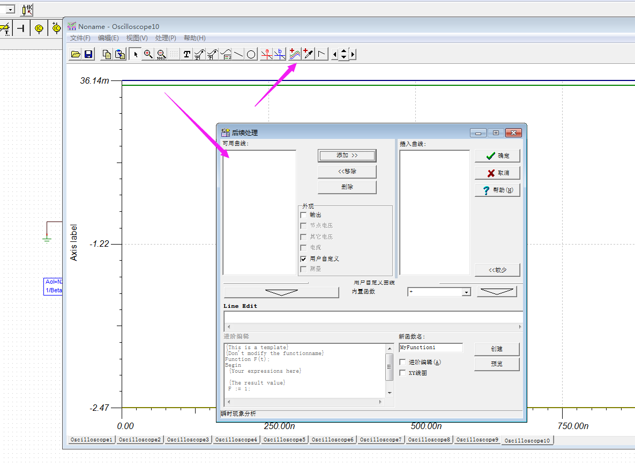635x465 pixels.
Task: Click the Save diskette icon
Action: click(88, 54)
